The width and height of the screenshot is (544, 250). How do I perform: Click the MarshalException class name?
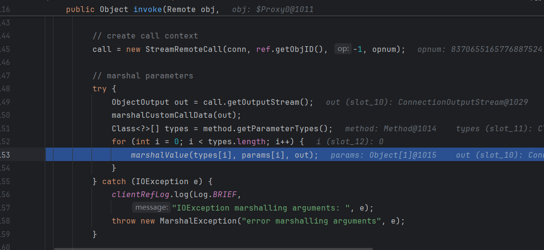click(x=197, y=221)
